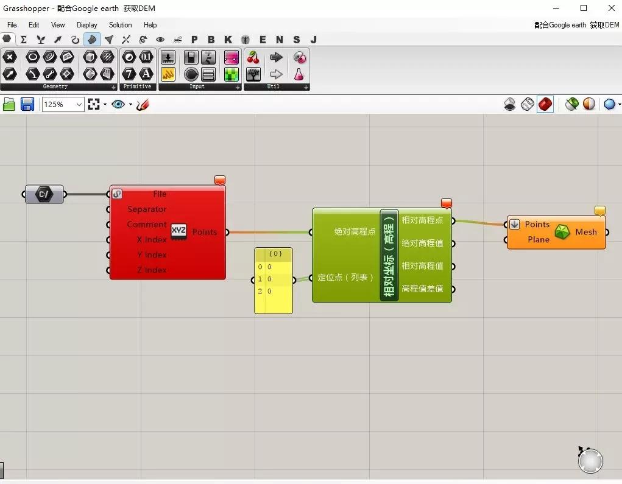Pick the Number parameter 0.1 icon
Screen dimensions: 622x484
coord(146,57)
